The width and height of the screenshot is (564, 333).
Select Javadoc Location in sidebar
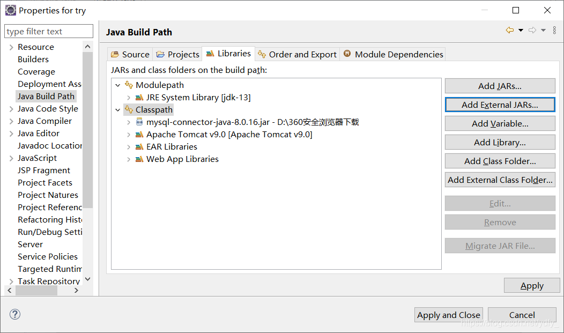pyautogui.click(x=50, y=146)
